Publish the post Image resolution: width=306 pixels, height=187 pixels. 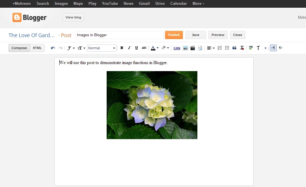[x=174, y=35]
